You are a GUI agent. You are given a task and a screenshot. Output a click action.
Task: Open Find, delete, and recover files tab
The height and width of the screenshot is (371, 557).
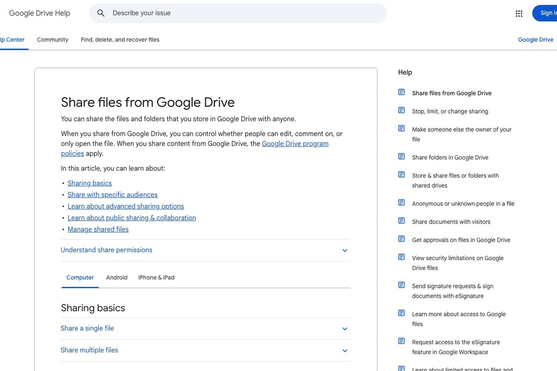[120, 40]
